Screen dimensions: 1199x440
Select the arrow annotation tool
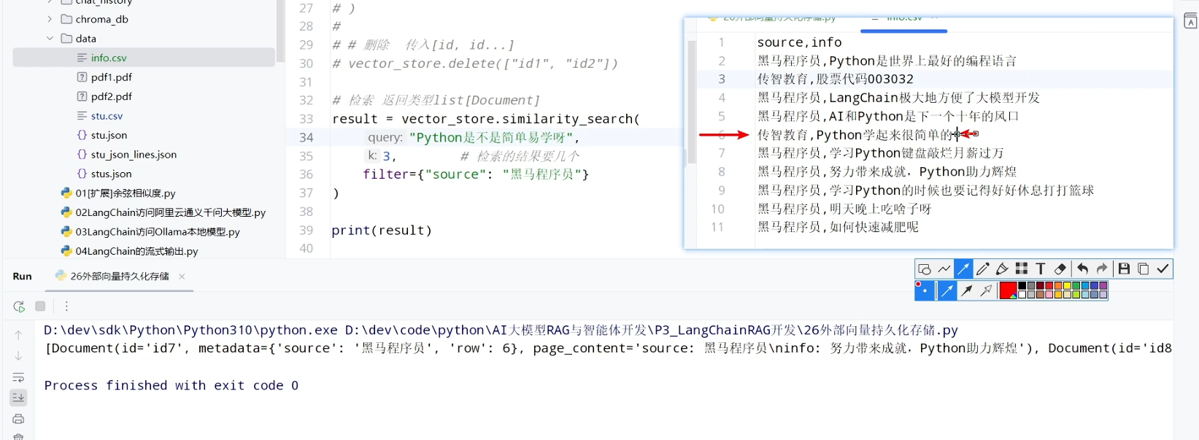[963, 269]
